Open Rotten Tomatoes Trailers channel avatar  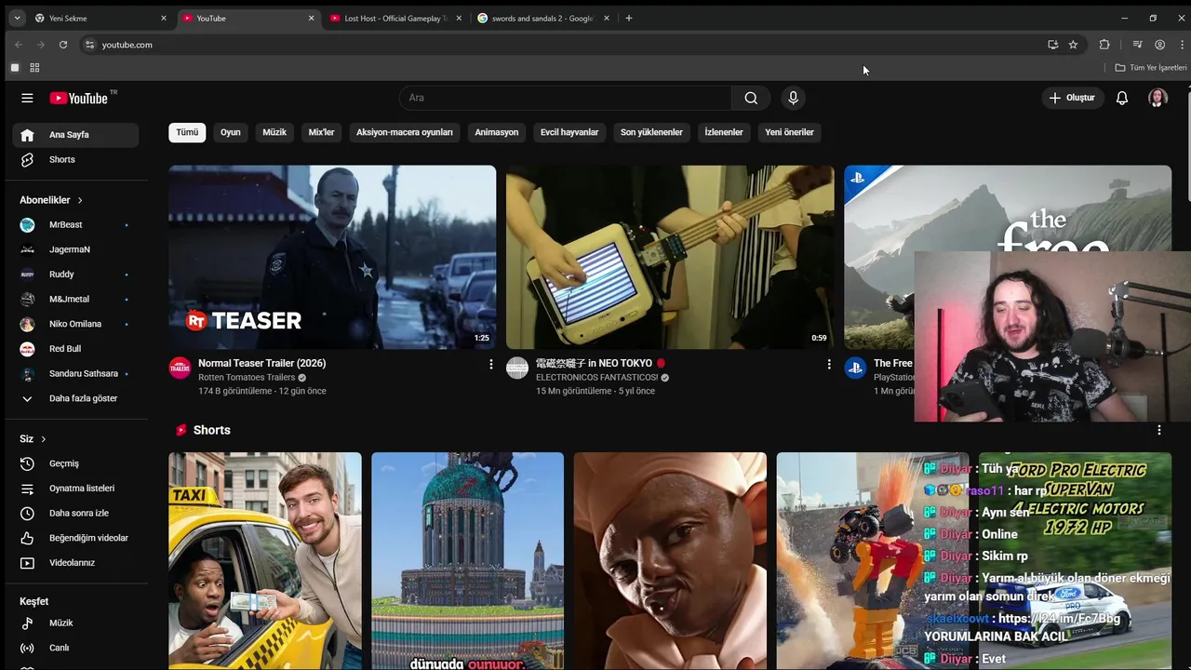point(180,368)
